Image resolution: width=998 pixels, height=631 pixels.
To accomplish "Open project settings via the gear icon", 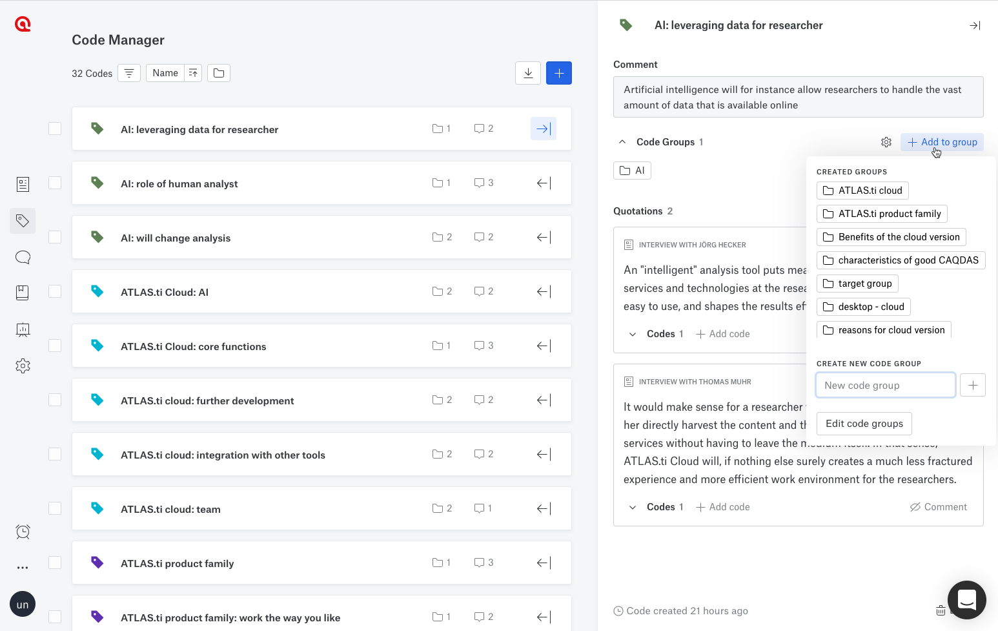I will tap(23, 366).
